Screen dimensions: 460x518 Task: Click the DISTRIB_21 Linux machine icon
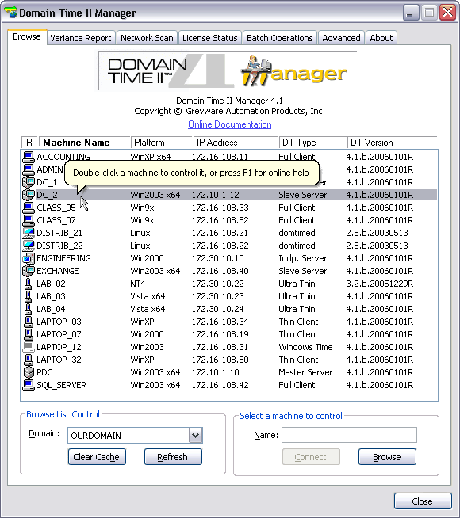29,233
